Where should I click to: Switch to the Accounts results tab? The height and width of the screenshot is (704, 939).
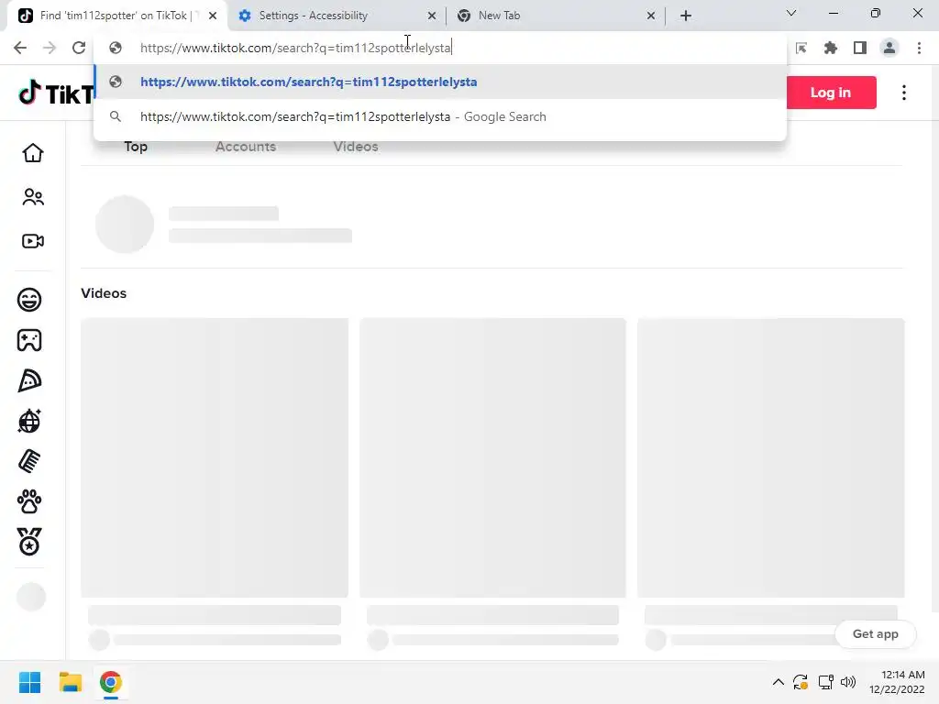coord(246,147)
